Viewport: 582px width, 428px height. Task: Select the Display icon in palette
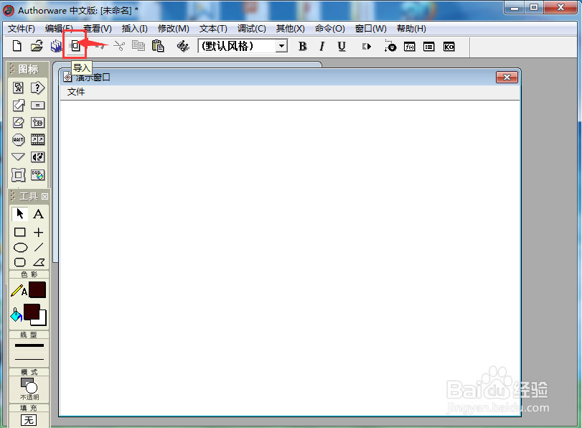[18, 88]
